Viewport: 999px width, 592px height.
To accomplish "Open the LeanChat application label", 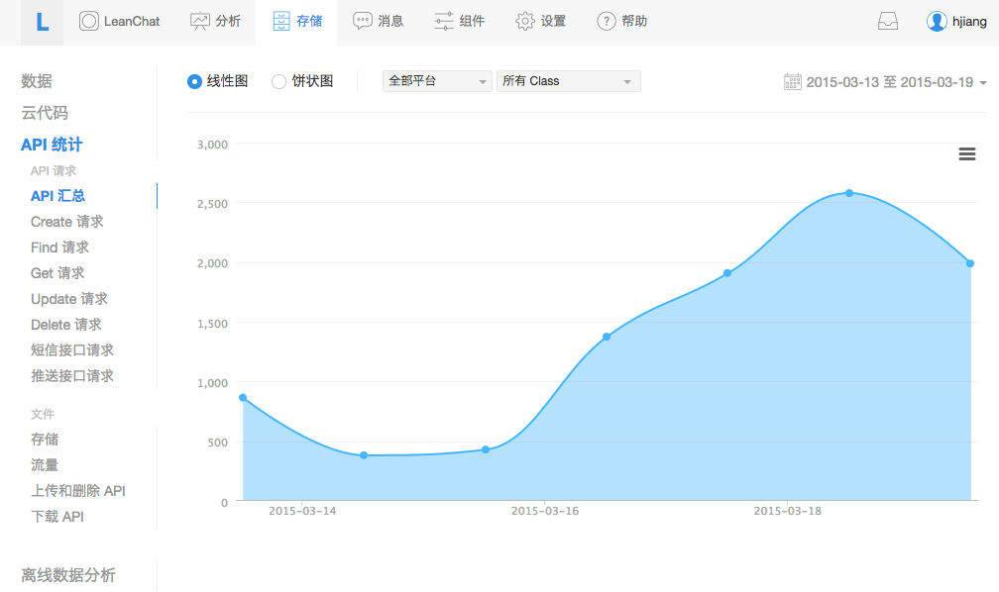I will click(x=132, y=21).
